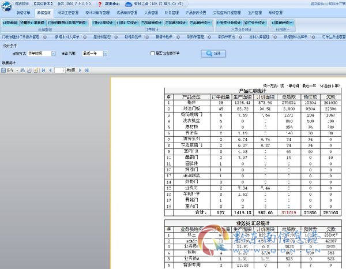Screen dimensions: 346x269
Task: Click the 合计 label in totals row
Action: pyautogui.click(x=201, y=212)
